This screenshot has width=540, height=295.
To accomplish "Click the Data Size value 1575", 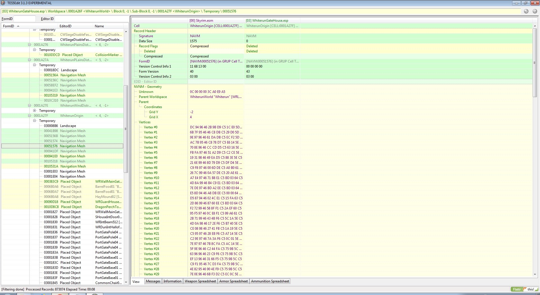I will click(193, 41).
